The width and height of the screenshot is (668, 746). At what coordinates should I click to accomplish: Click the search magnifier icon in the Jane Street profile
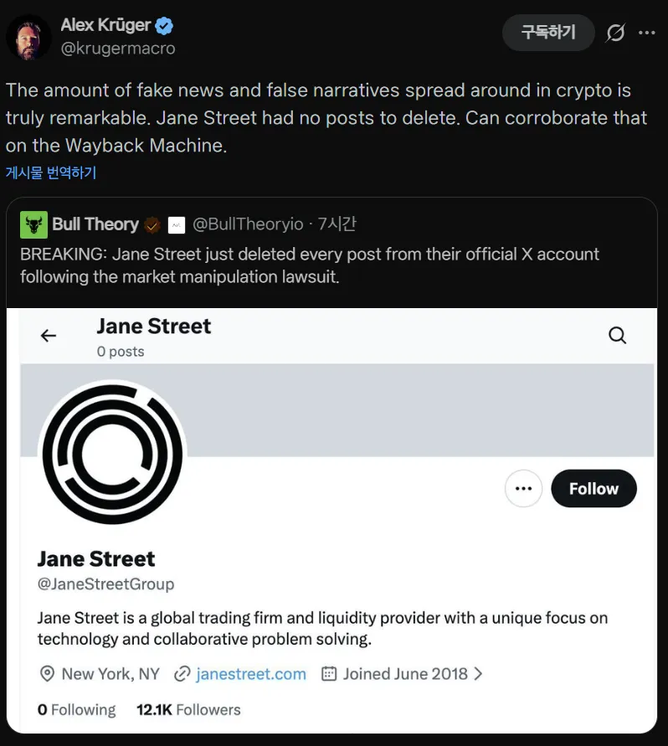[617, 336]
